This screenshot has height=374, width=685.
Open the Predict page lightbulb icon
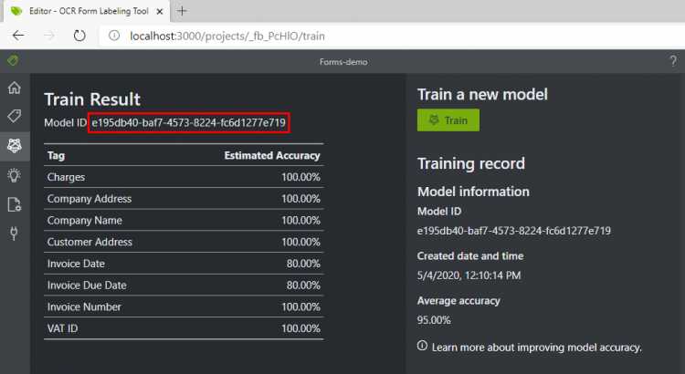(x=14, y=174)
